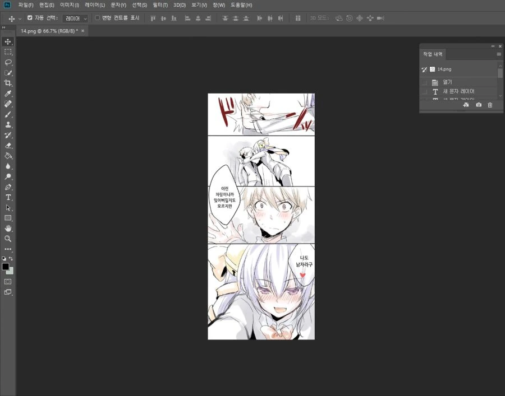Select the Dodge tool
Image resolution: width=505 pixels, height=396 pixels.
point(8,176)
